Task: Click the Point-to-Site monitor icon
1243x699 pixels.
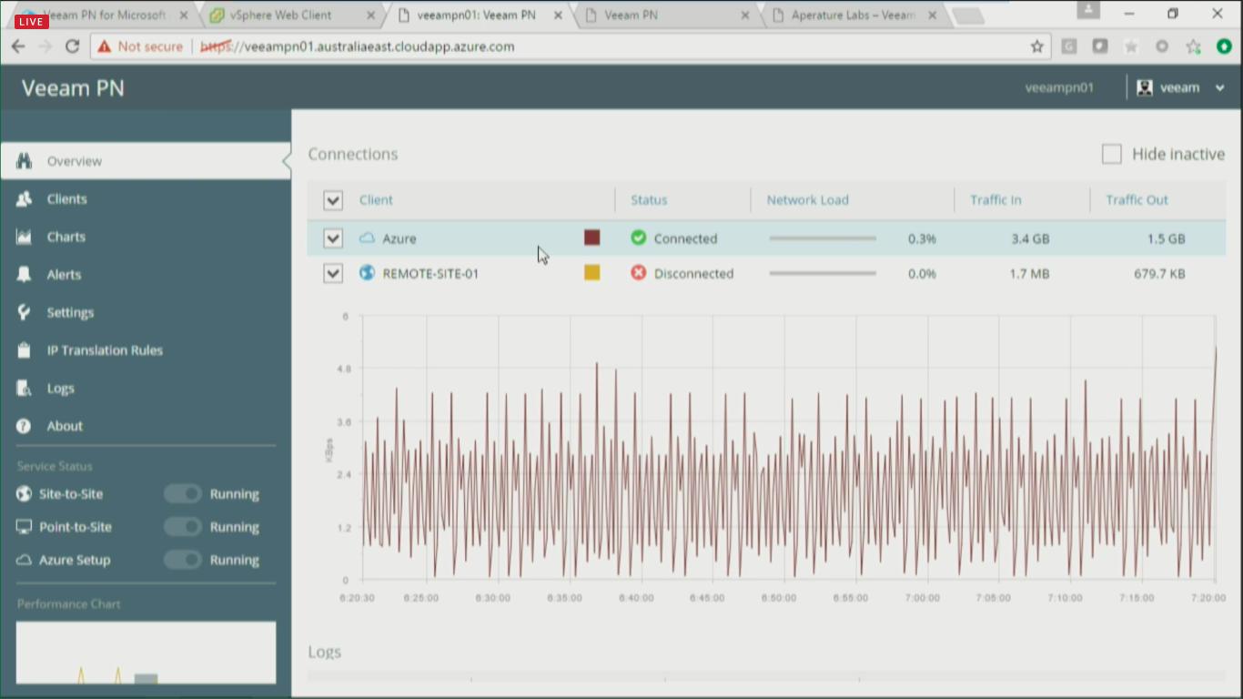Action: (24, 527)
